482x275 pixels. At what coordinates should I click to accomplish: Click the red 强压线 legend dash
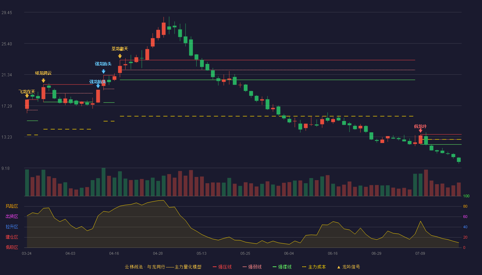[215, 267]
